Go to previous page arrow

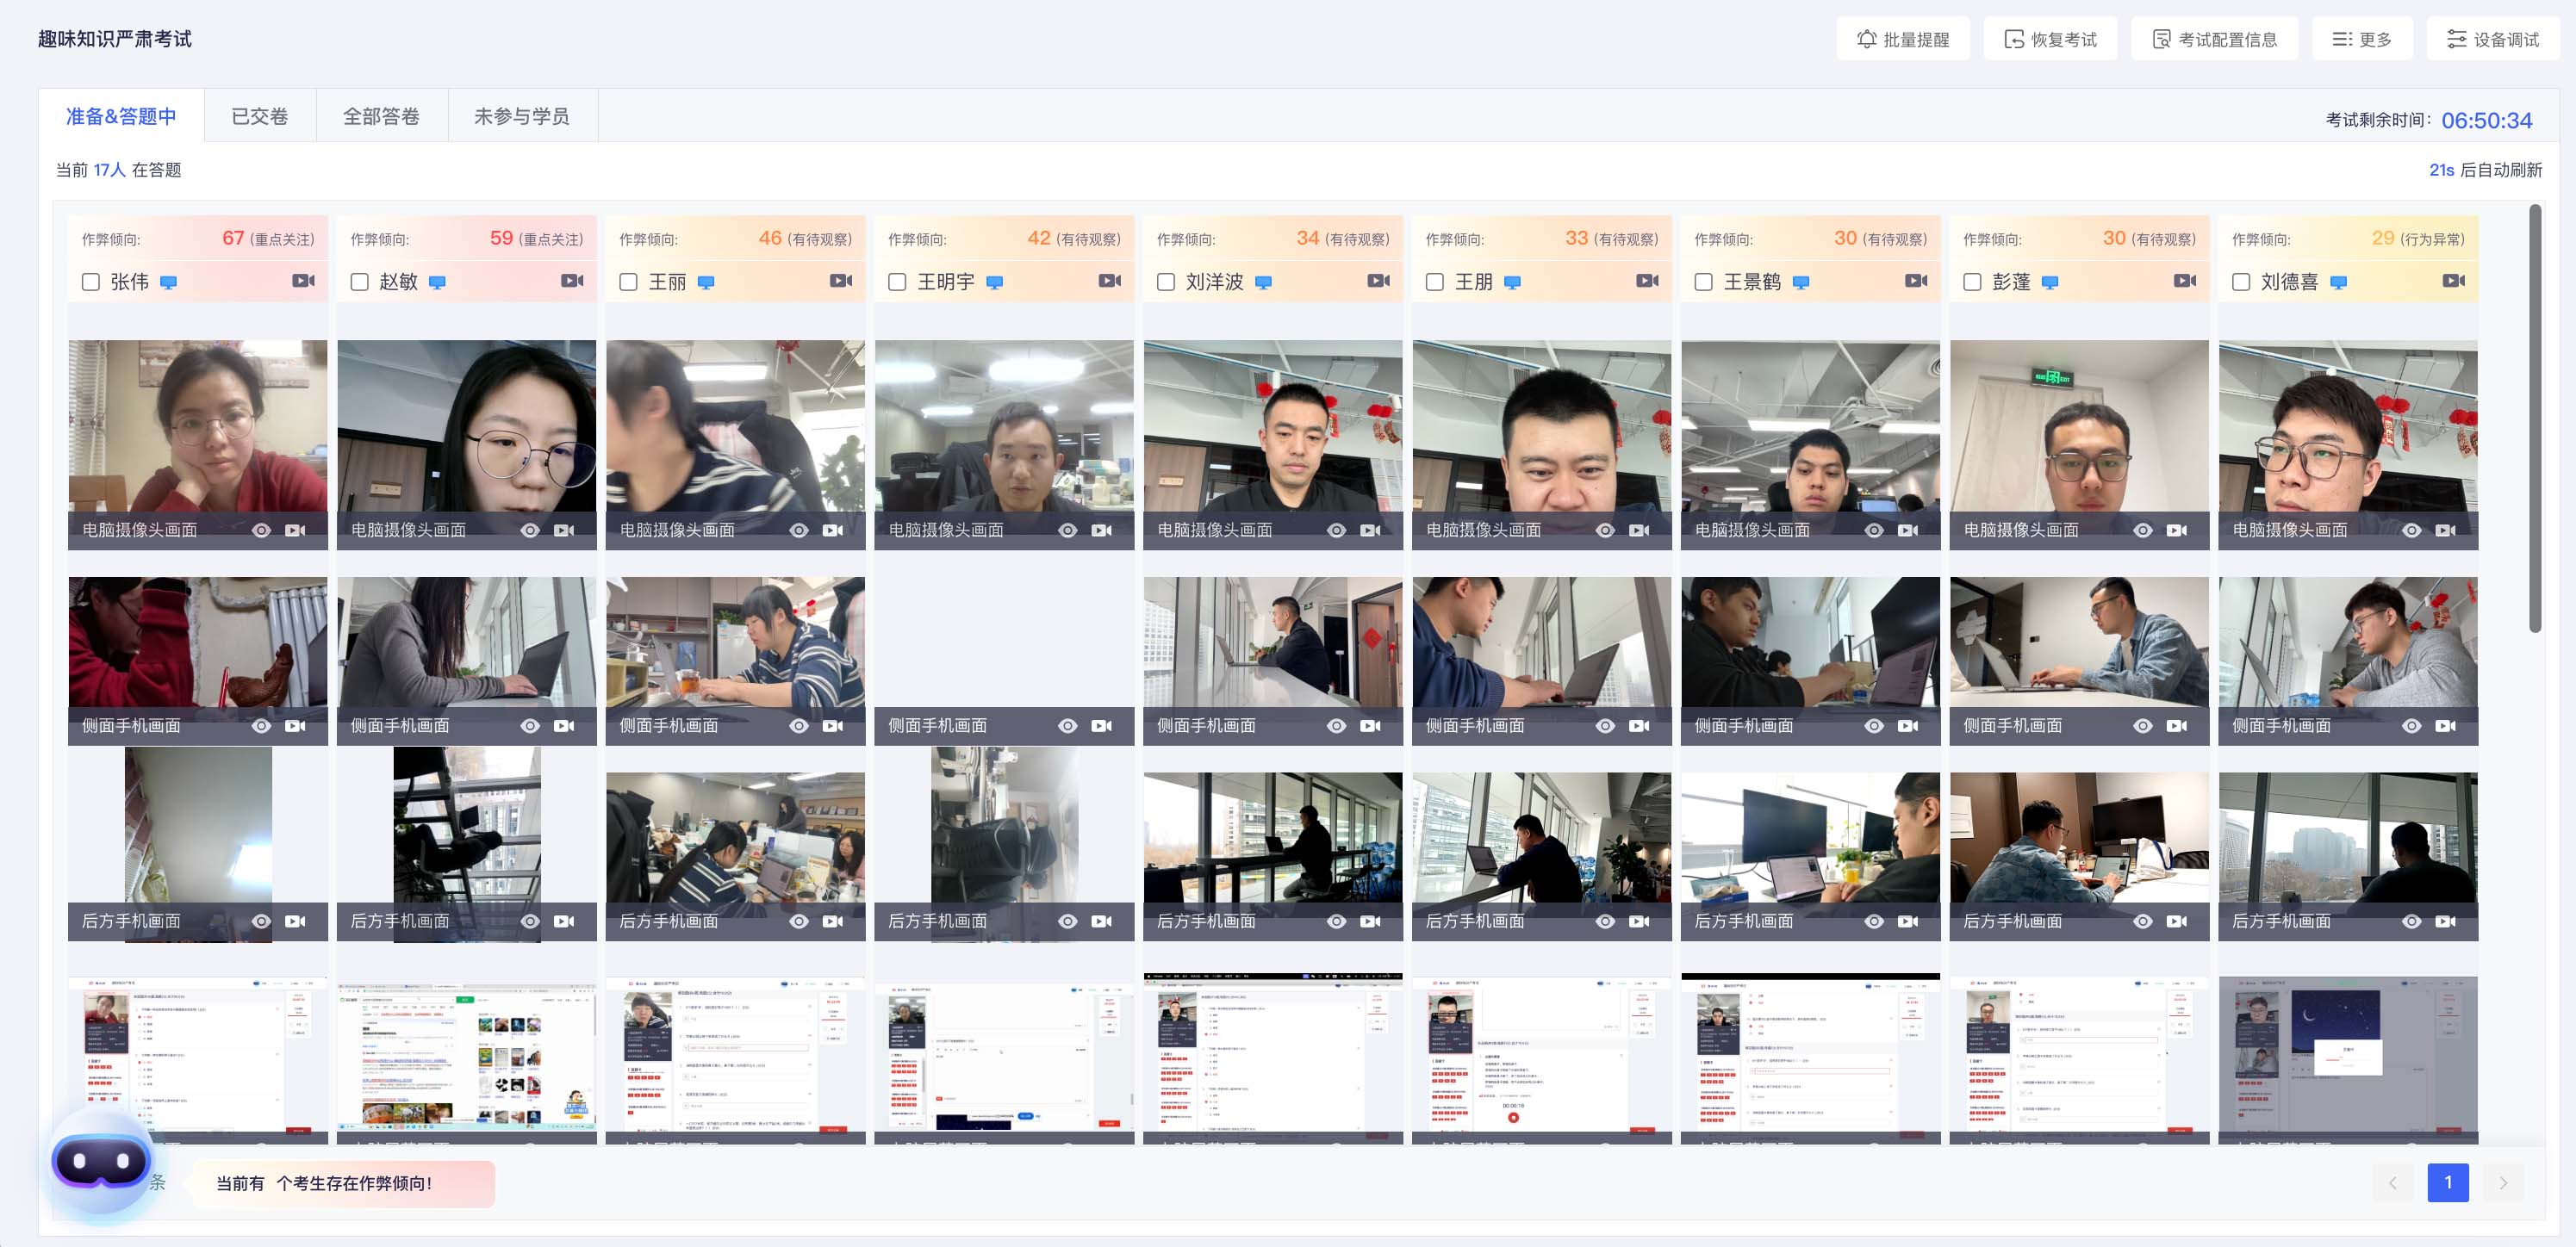(2393, 1183)
